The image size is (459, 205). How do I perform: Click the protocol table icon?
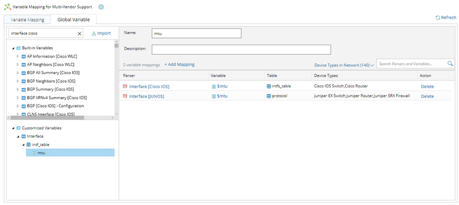(269, 96)
